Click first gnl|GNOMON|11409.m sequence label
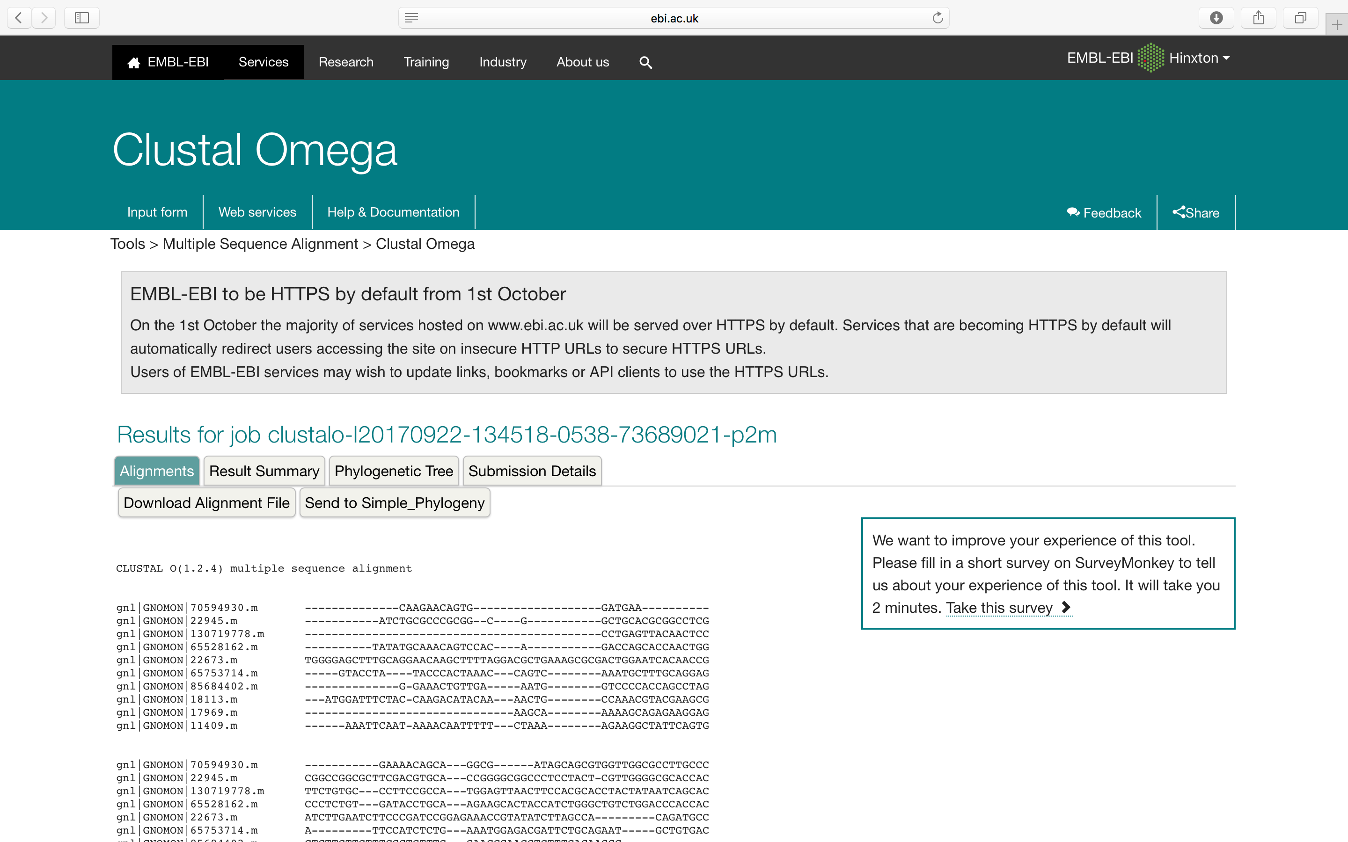 (177, 726)
